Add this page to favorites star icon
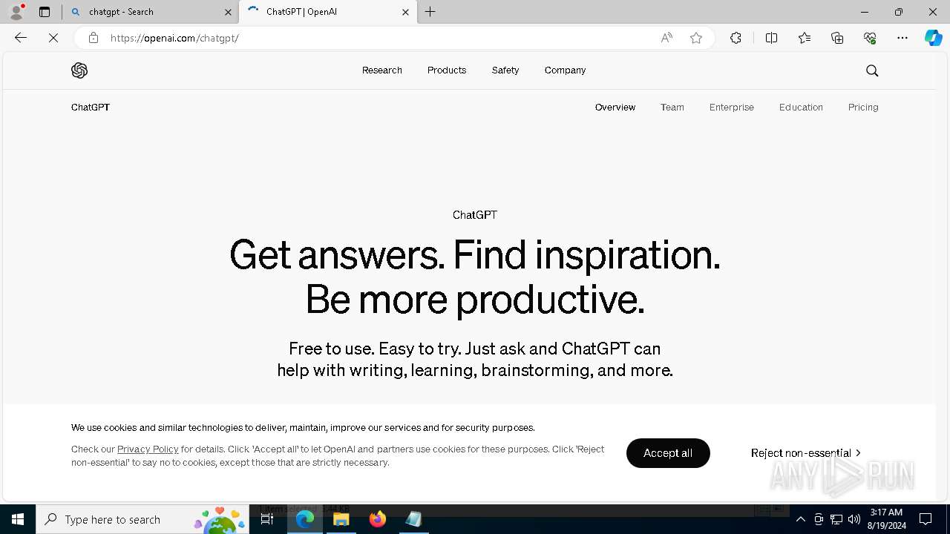Viewport: 950px width, 534px height. (x=696, y=38)
